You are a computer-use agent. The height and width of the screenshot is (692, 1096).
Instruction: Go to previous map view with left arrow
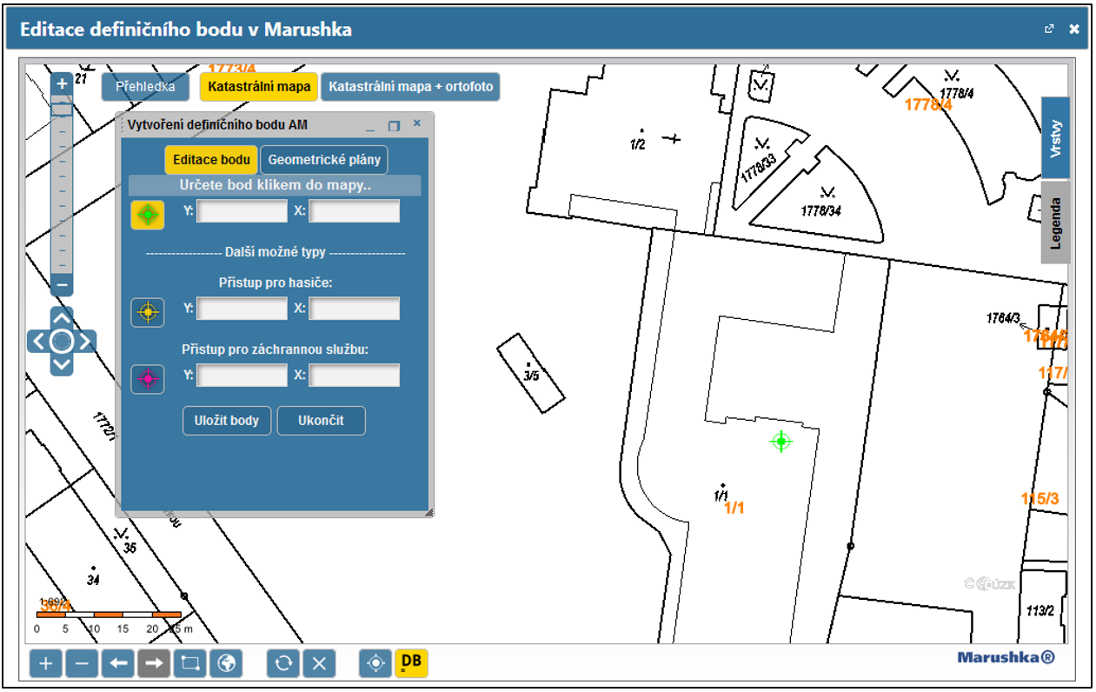tap(117, 663)
